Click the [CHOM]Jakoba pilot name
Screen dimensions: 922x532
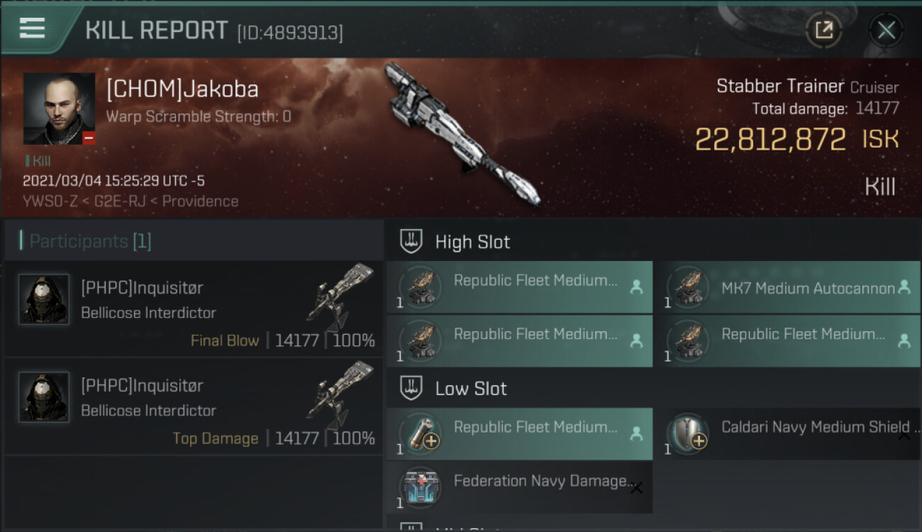pos(182,89)
